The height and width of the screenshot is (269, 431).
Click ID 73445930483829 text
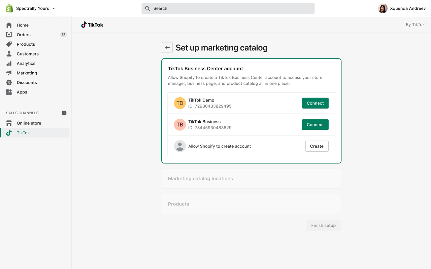pyautogui.click(x=210, y=128)
